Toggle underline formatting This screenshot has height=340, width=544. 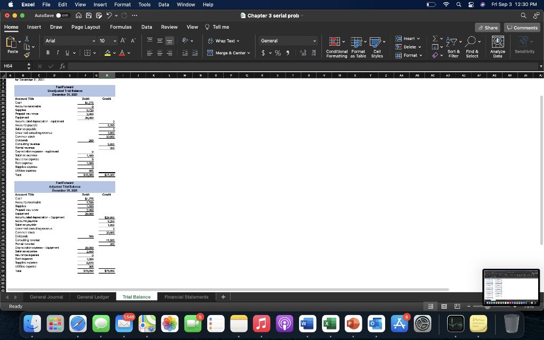(x=67, y=53)
